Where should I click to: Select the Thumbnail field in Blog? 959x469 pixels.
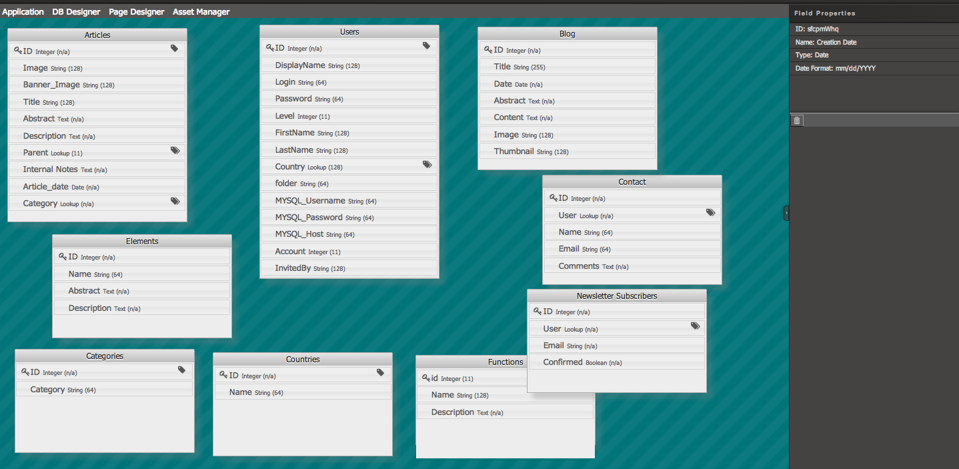click(x=568, y=151)
